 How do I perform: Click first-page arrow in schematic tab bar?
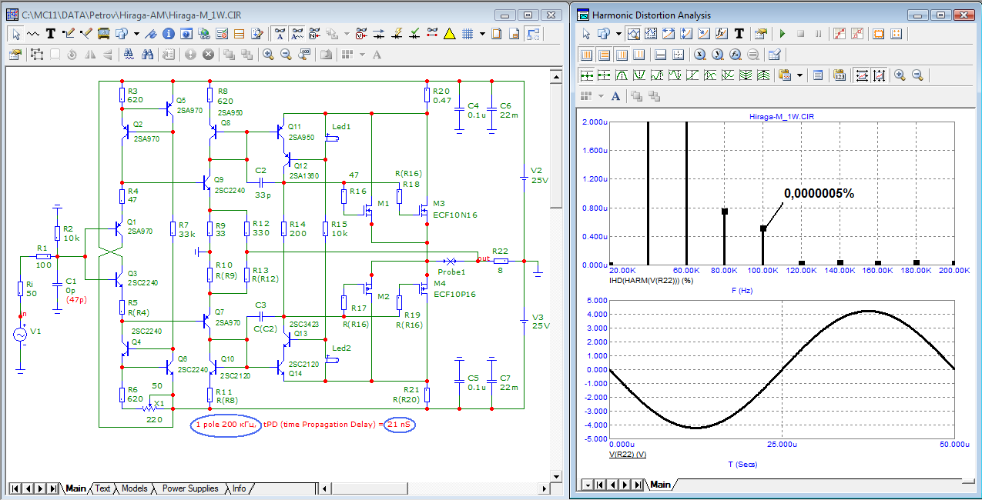(x=15, y=488)
